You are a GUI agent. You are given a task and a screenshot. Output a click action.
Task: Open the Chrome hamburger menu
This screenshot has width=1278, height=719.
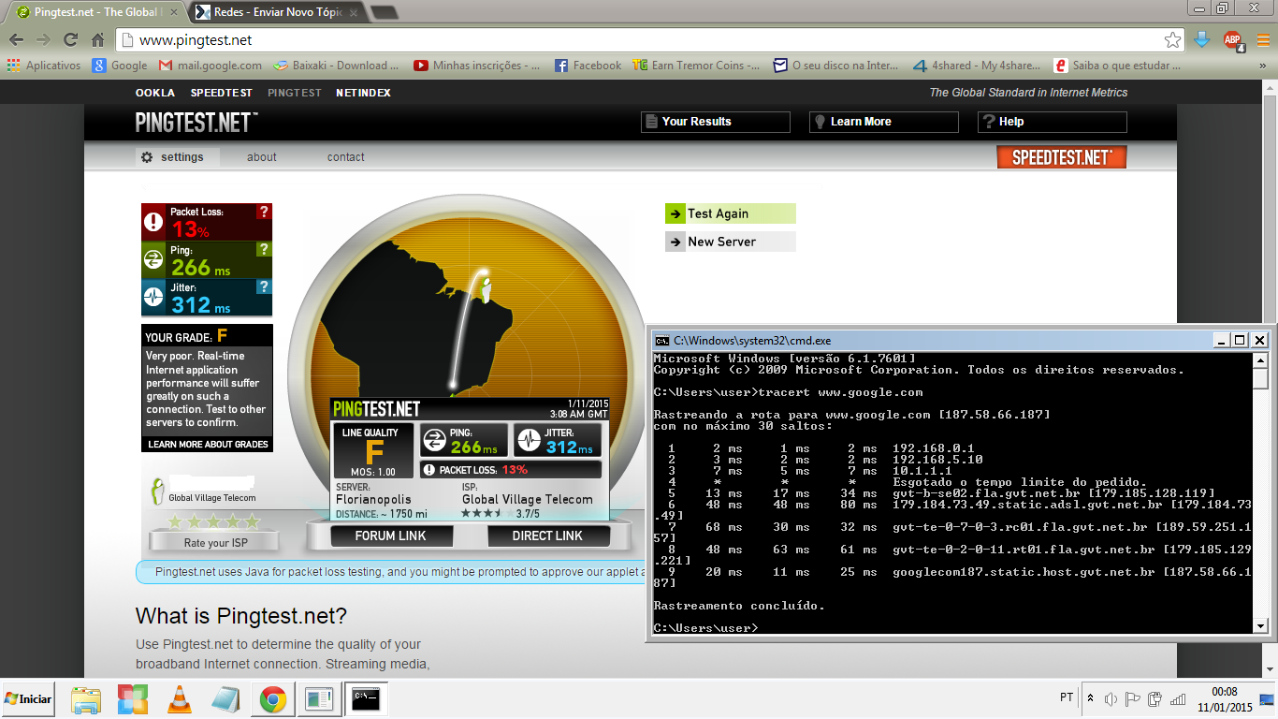[1262, 40]
